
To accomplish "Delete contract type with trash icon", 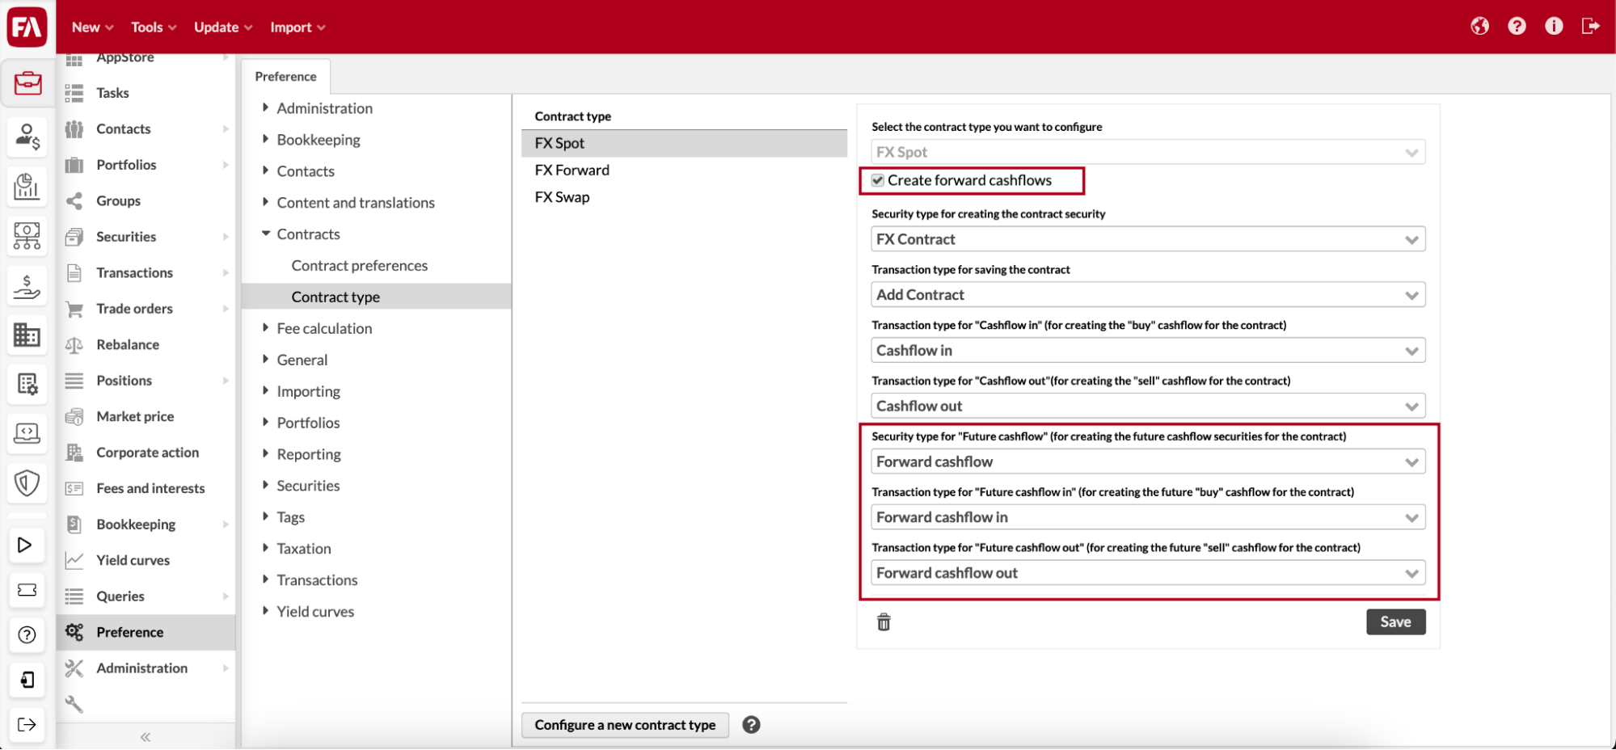I will point(884,622).
